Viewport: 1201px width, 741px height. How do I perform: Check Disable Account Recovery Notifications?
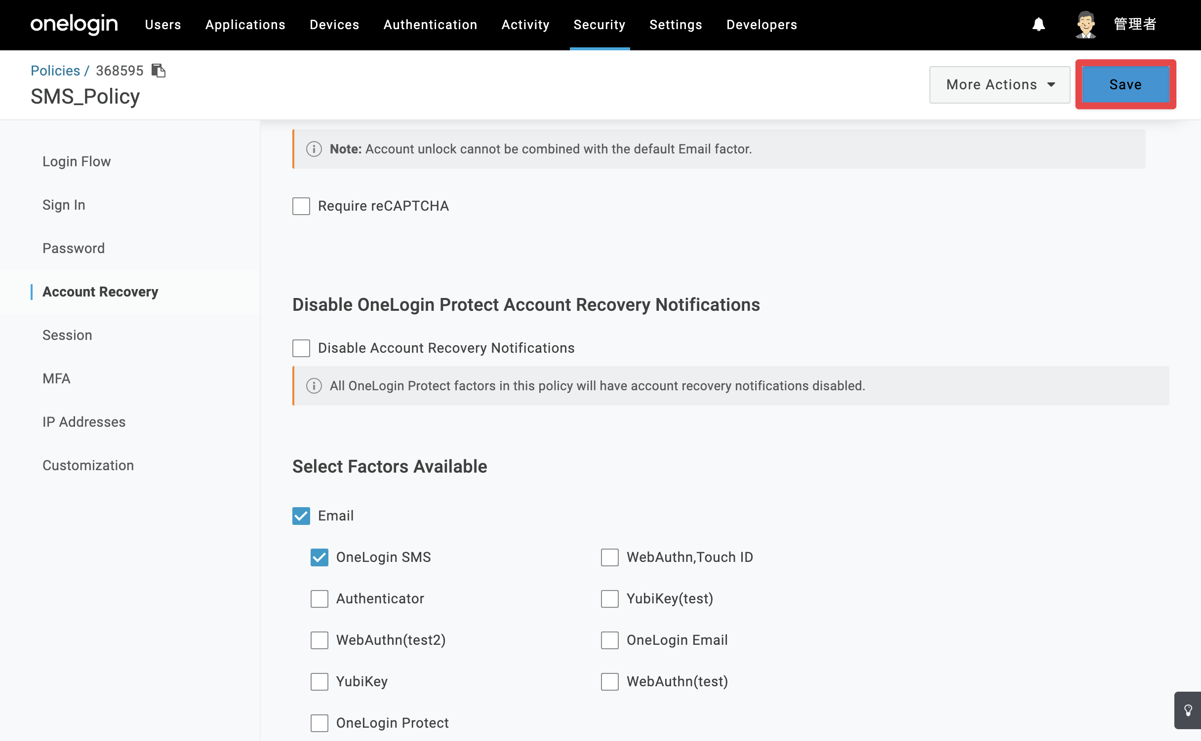301,348
